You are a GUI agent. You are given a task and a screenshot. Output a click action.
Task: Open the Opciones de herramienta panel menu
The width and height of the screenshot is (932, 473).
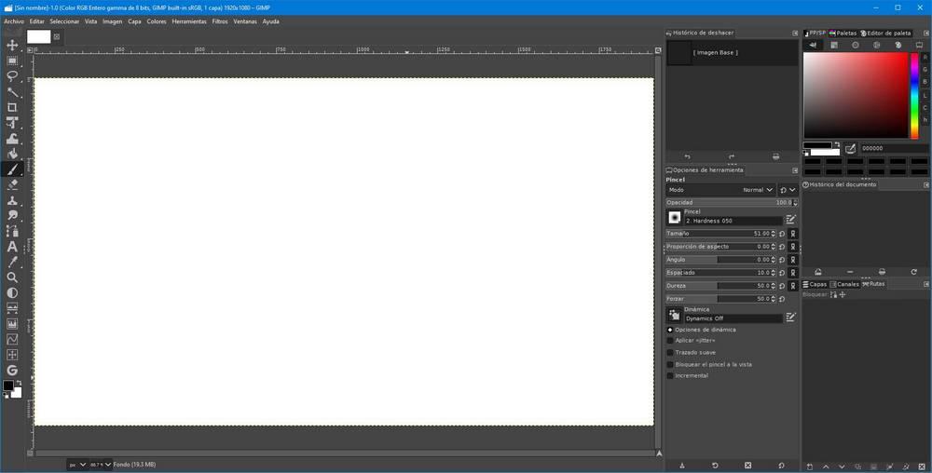tap(795, 170)
